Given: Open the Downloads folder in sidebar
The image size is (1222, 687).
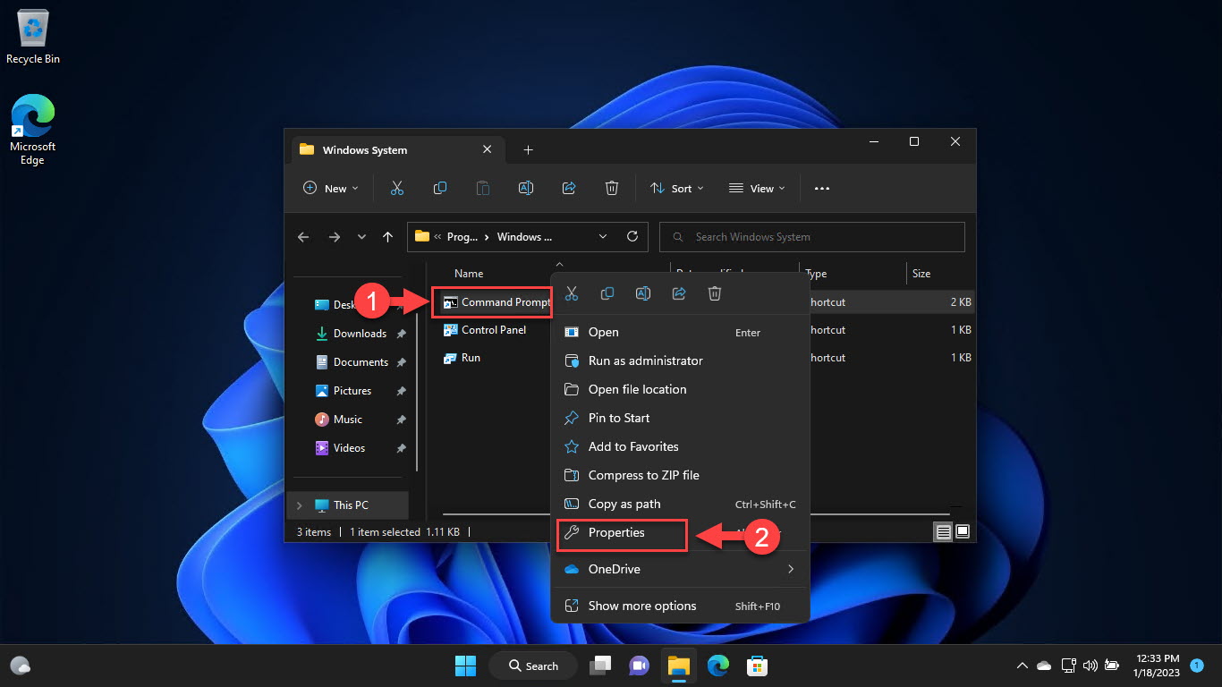Looking at the screenshot, I should click(360, 334).
